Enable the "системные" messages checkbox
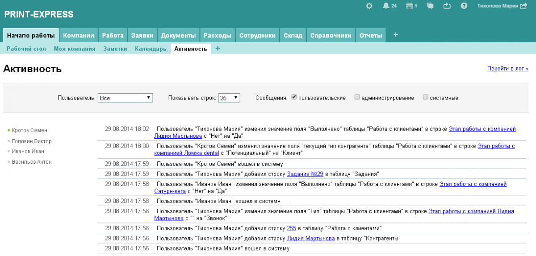536x256 pixels. click(x=426, y=97)
